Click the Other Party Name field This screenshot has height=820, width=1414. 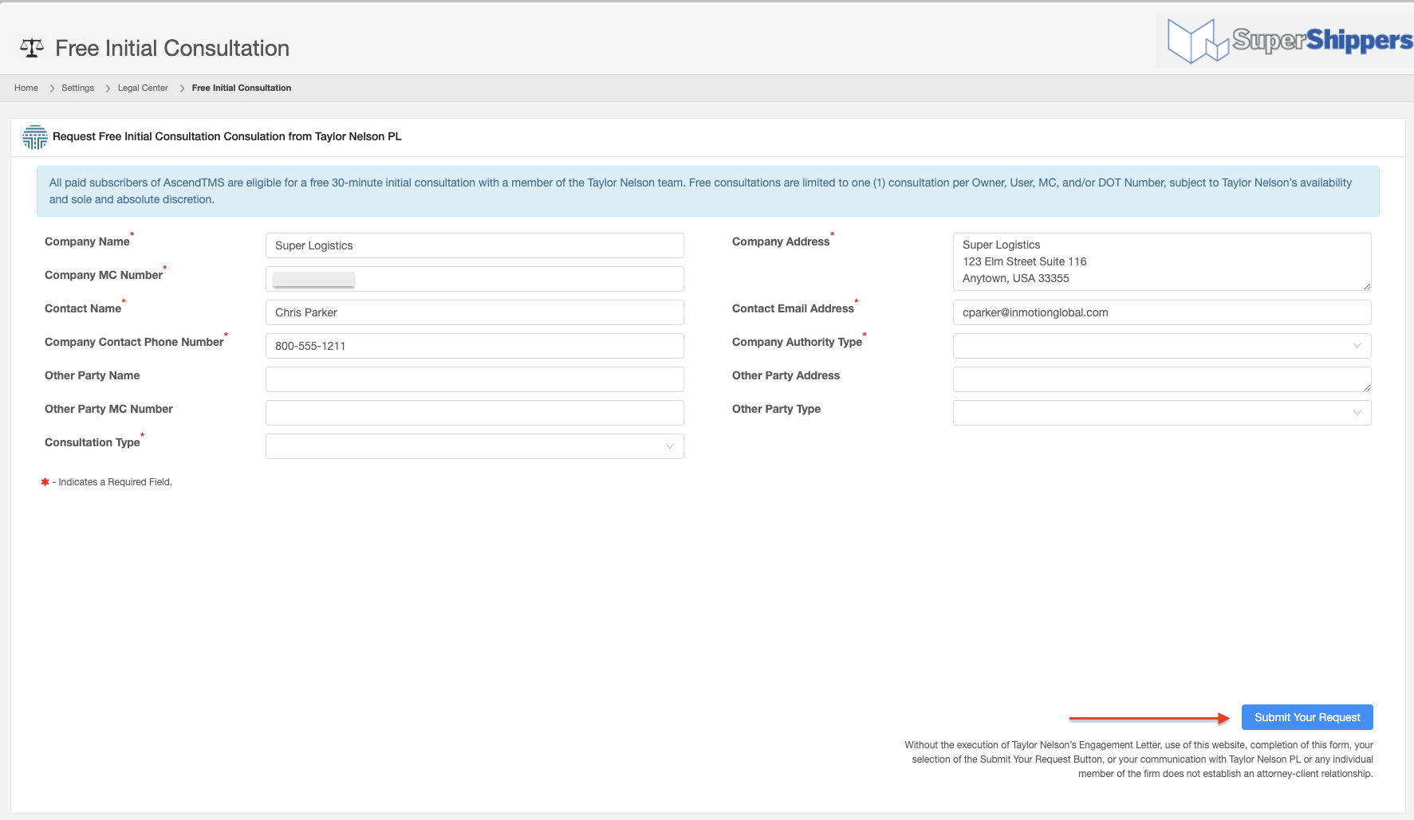475,379
